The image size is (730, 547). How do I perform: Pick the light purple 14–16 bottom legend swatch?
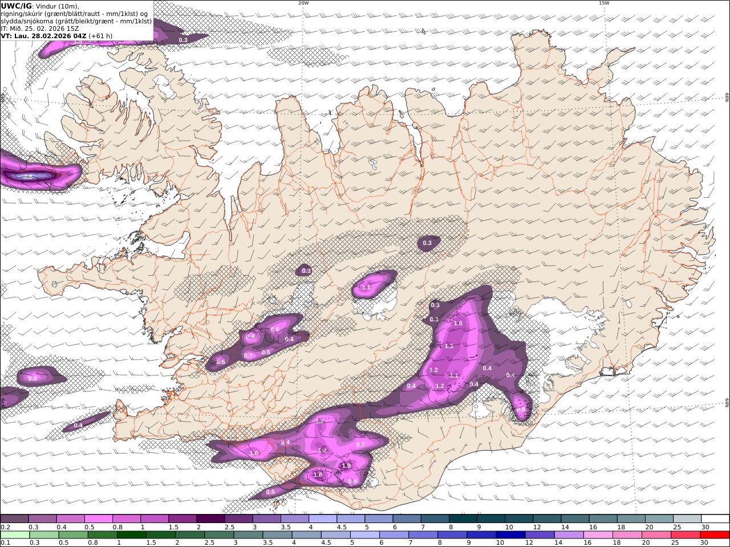point(569,535)
